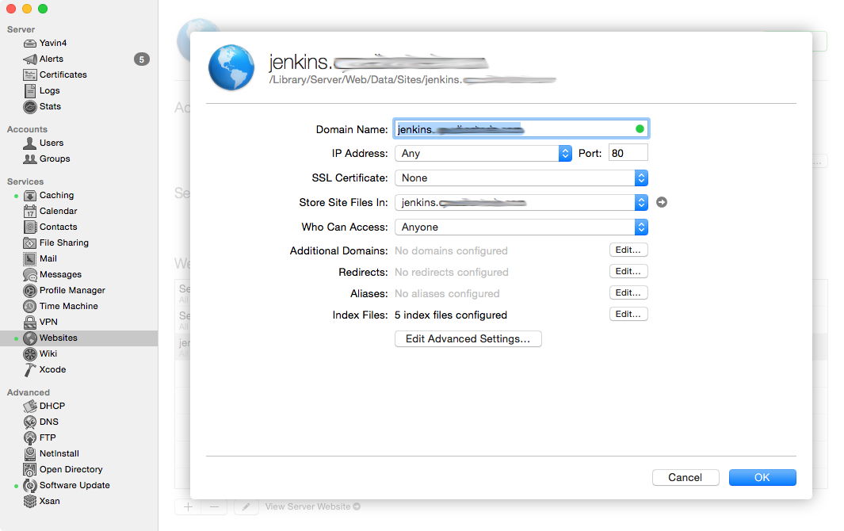The height and width of the screenshot is (531, 844).
Task: Click the Server section header
Action: coord(21,29)
